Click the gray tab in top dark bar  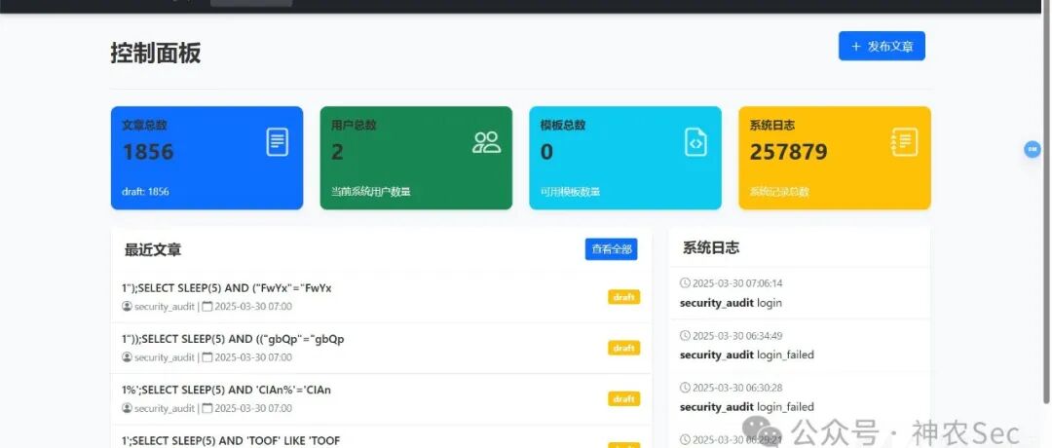point(251,3)
